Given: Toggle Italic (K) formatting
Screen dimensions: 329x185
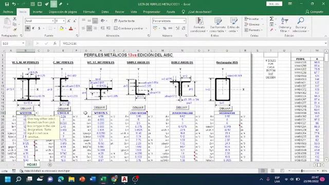Looking at the screenshot, I should 33,28.
